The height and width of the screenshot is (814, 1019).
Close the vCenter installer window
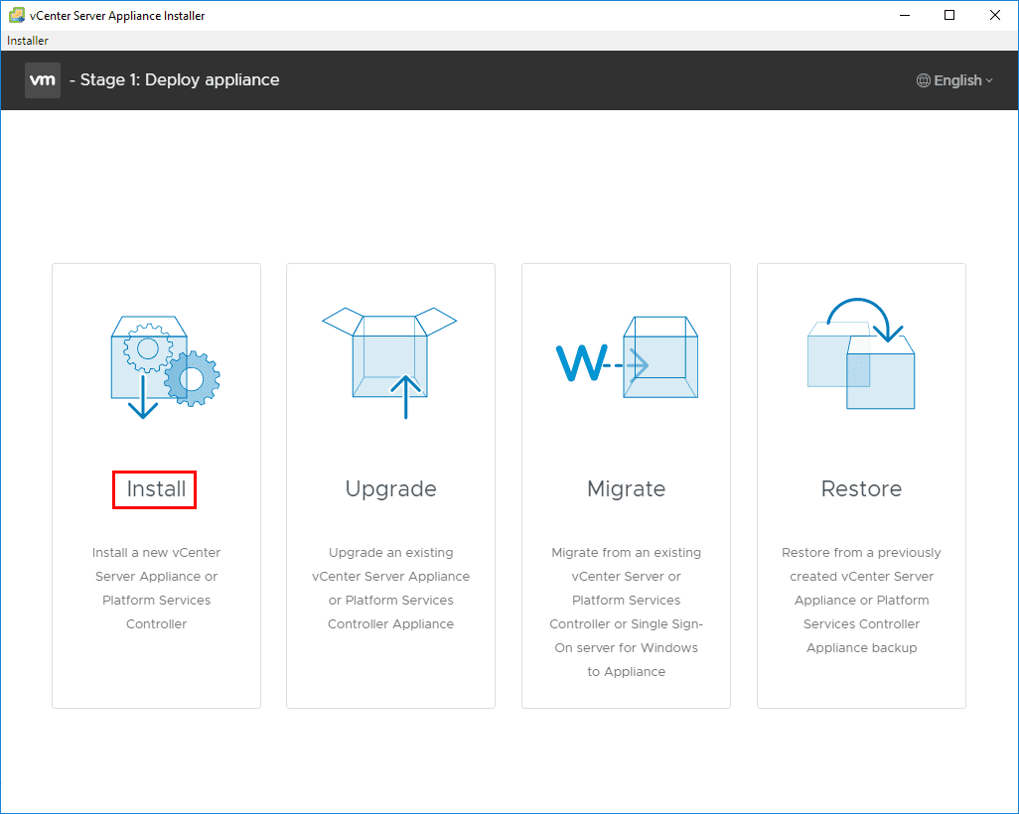pyautogui.click(x=995, y=15)
